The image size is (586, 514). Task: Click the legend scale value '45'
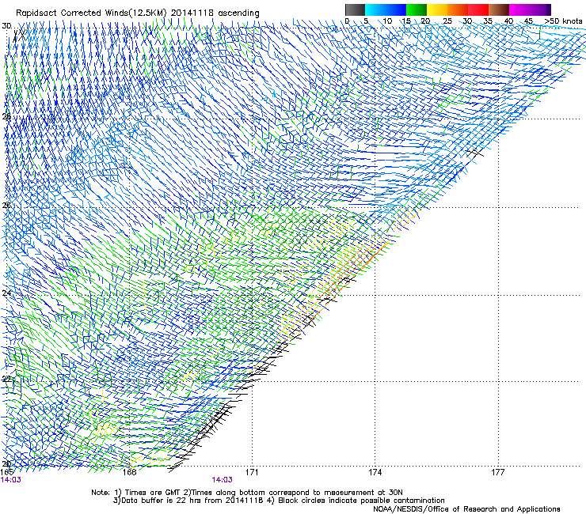[528, 21]
